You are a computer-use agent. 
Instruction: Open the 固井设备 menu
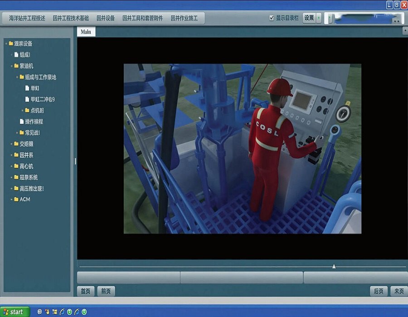(x=106, y=18)
